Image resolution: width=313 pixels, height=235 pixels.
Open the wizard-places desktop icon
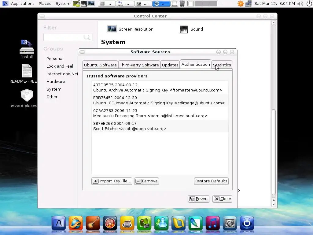[24, 99]
